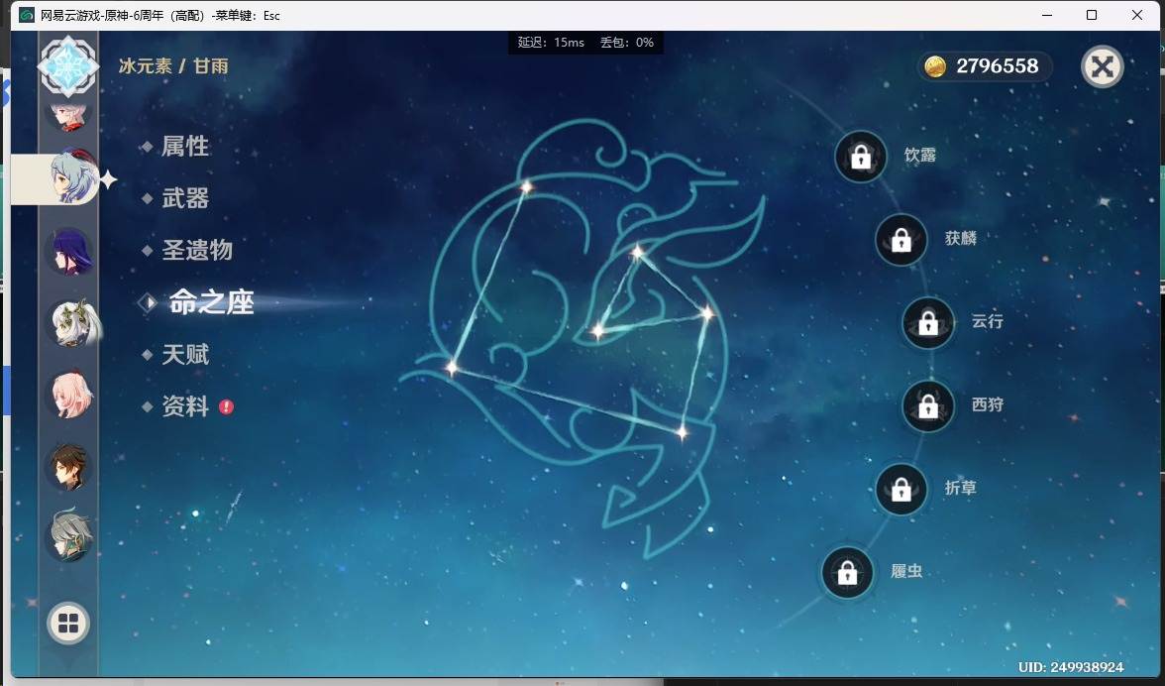This screenshot has height=686, width=1165.
Task: Open the 云行 constellation lock icon
Action: click(x=928, y=322)
